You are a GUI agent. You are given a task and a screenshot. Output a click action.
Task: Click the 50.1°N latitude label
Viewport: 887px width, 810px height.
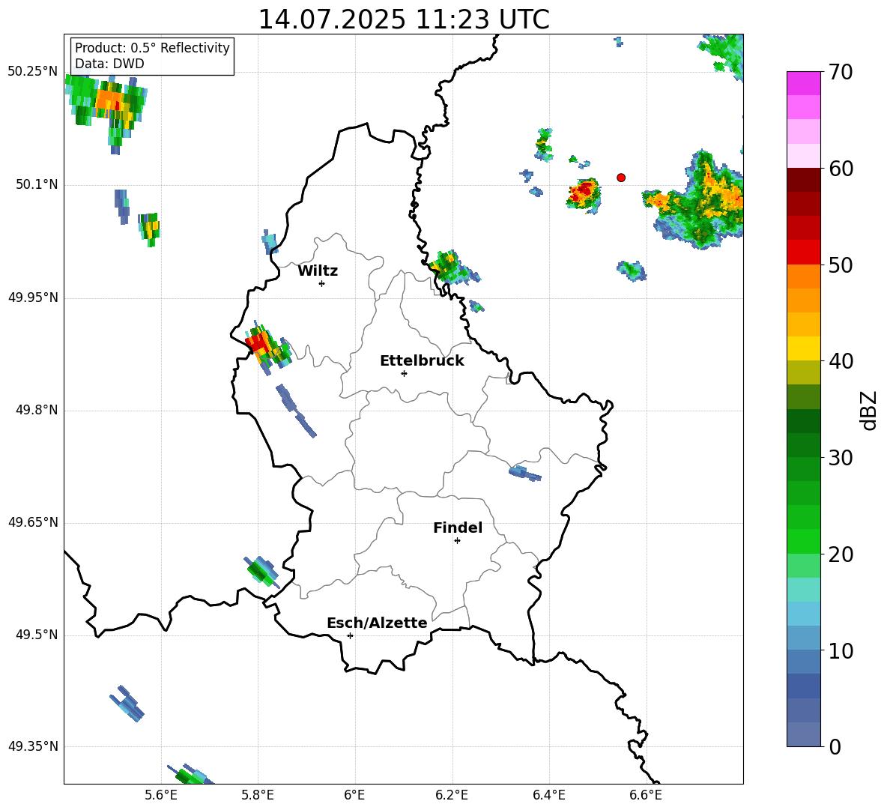tap(37, 185)
